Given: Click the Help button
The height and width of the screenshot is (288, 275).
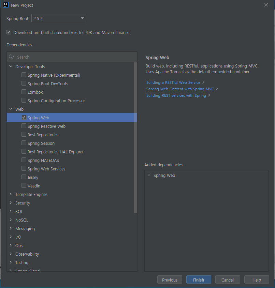Looking at the screenshot, I should pos(257,280).
